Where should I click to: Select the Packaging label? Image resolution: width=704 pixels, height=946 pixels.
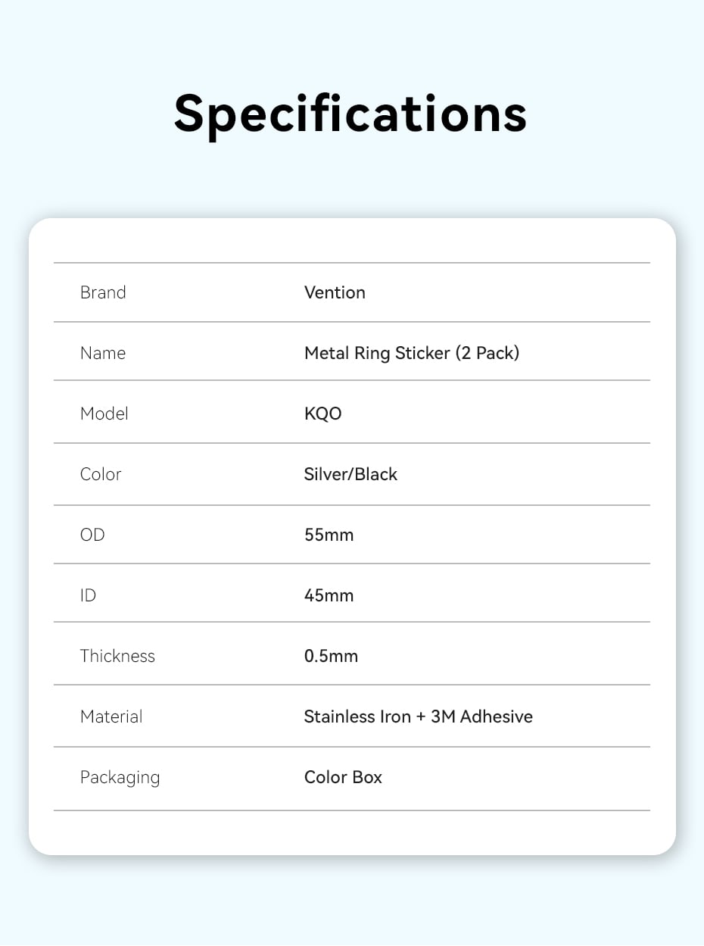coord(120,778)
